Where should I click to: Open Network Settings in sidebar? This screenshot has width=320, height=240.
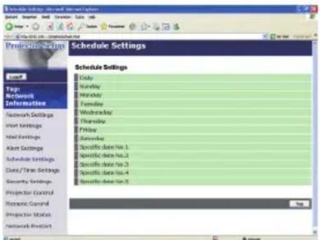[x=29, y=115]
